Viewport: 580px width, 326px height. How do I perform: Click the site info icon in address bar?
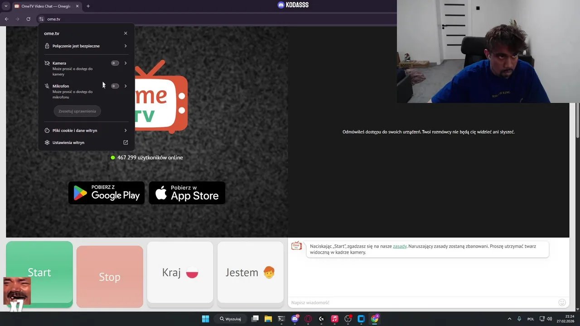click(41, 19)
